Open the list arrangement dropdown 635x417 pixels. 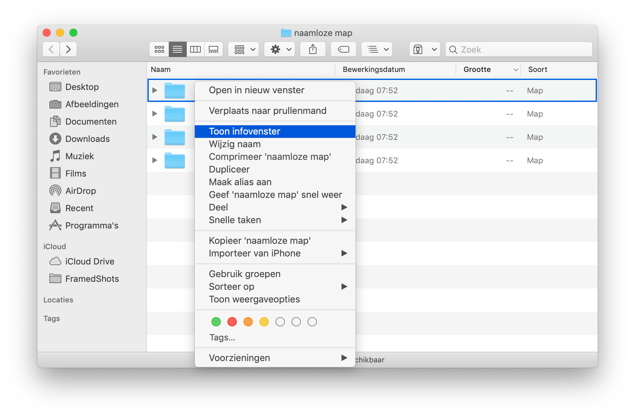[x=377, y=49]
